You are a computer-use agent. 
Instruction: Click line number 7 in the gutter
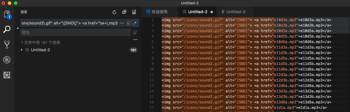[153, 53]
